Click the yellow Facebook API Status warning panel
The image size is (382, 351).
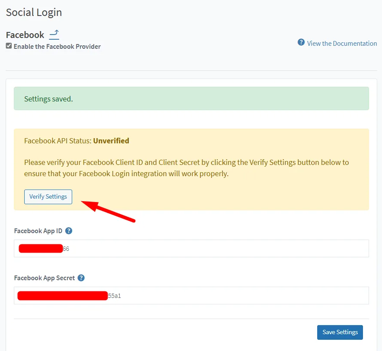(x=191, y=169)
